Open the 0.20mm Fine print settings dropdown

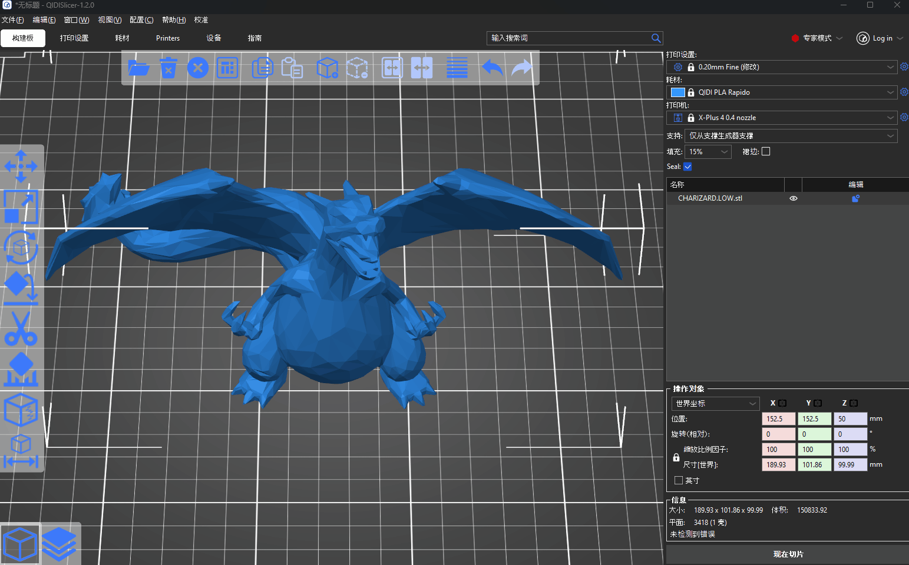pyautogui.click(x=782, y=67)
